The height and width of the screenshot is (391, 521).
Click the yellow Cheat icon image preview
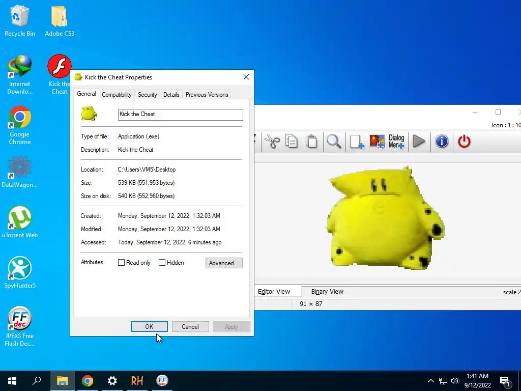pyautogui.click(x=386, y=218)
